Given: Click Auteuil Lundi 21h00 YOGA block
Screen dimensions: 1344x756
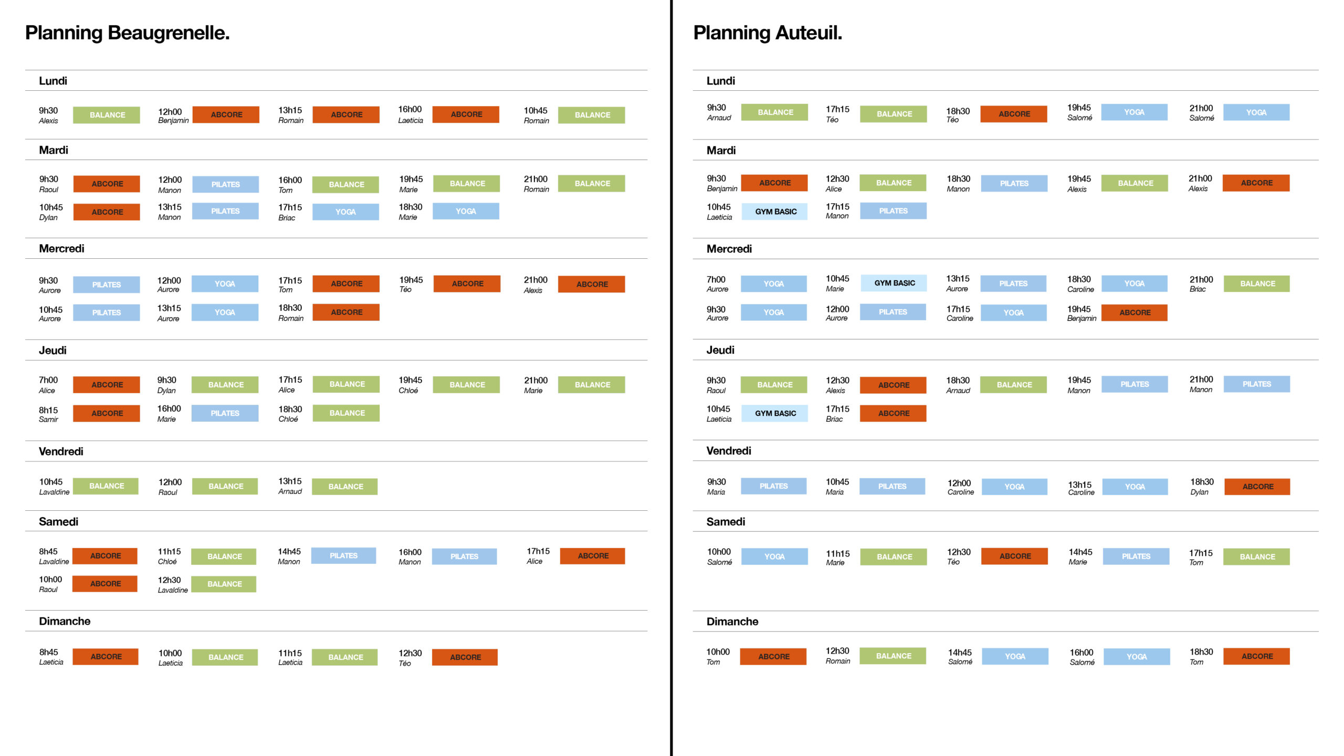Looking at the screenshot, I should pos(1256,112).
